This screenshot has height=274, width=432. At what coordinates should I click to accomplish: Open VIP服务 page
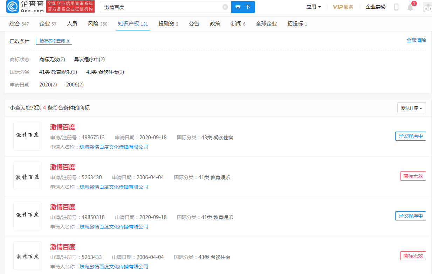(x=343, y=6)
